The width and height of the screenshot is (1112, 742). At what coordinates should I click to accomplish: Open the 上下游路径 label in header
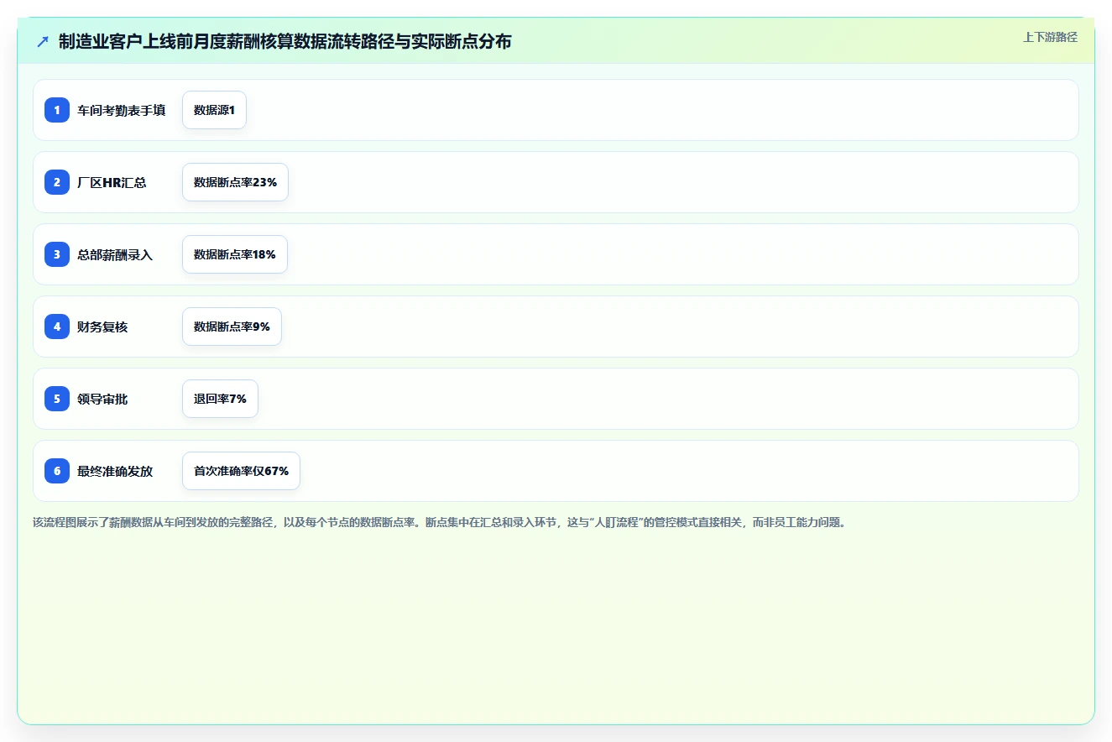[x=1050, y=37]
